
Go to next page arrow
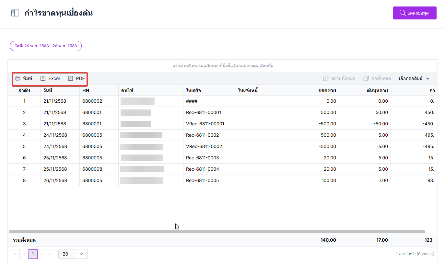[42, 254]
